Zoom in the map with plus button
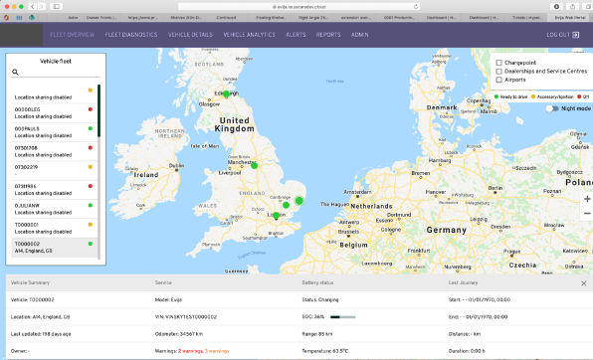593x360 pixels. pos(587,199)
